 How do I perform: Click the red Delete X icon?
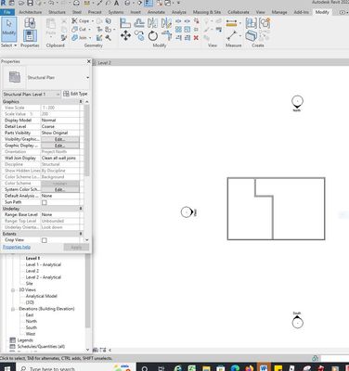[196, 38]
